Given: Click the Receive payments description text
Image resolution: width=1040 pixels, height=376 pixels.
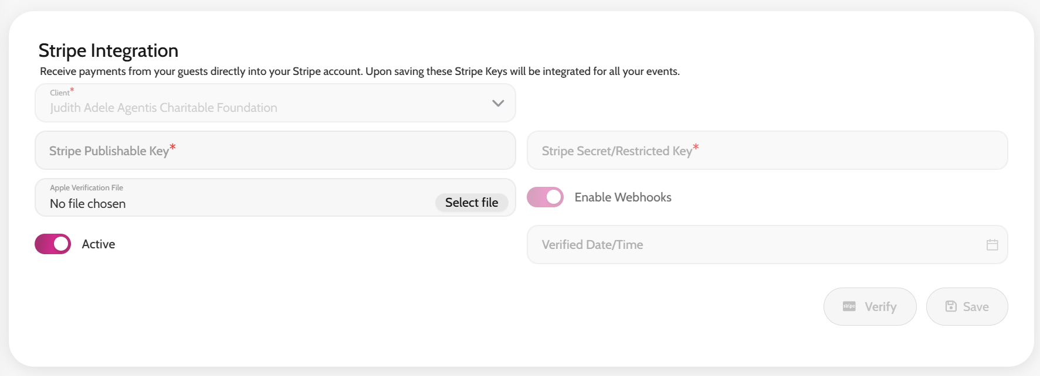Looking at the screenshot, I should point(359,71).
